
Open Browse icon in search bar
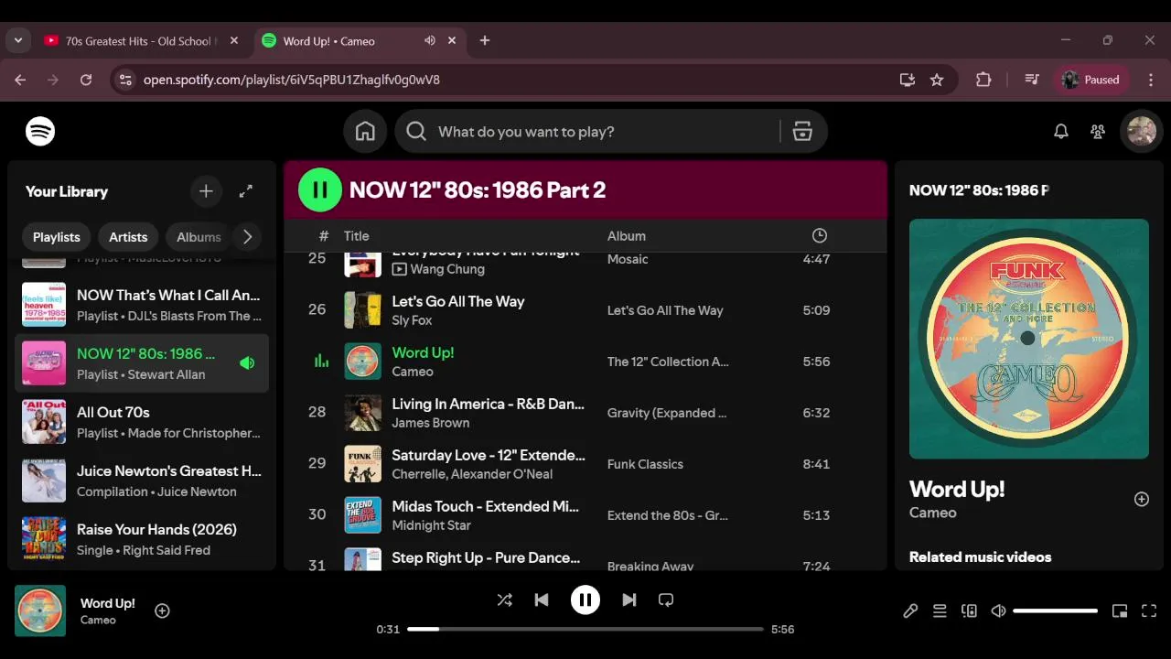[802, 132]
